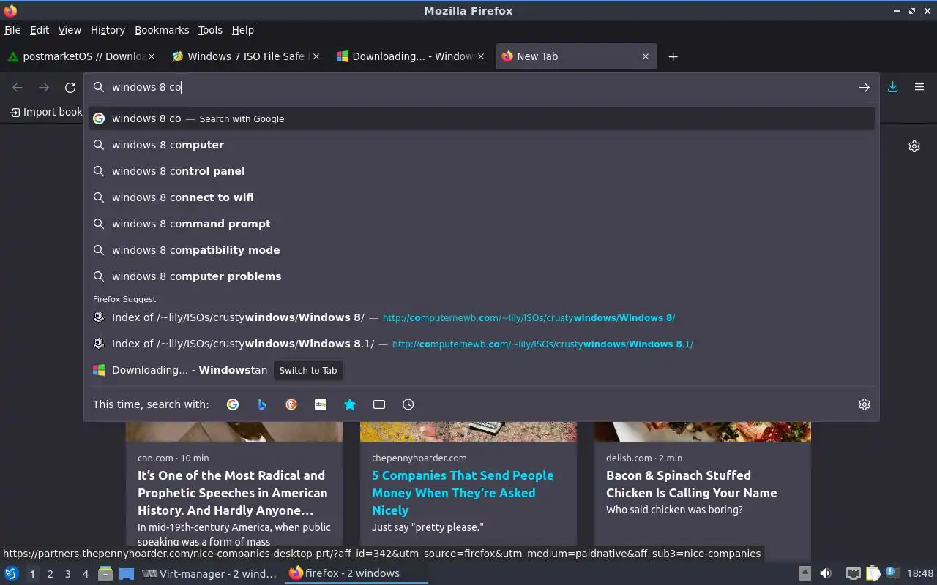Close the New Tab tab
Image resolution: width=937 pixels, height=585 pixels.
[x=646, y=56]
